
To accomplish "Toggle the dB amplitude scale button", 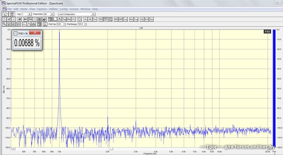I will pyautogui.click(x=90, y=19).
